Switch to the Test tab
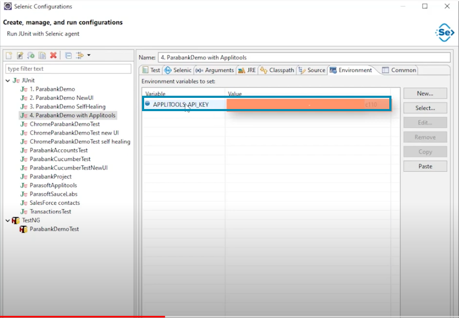Image resolution: width=459 pixels, height=318 pixels. click(152, 70)
